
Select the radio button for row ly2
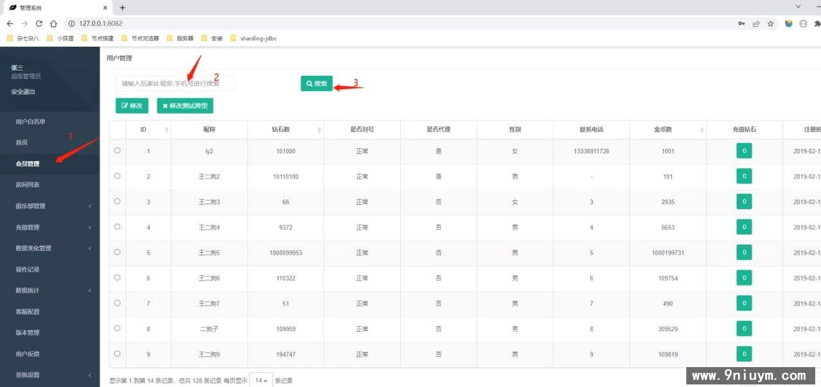pyautogui.click(x=117, y=150)
